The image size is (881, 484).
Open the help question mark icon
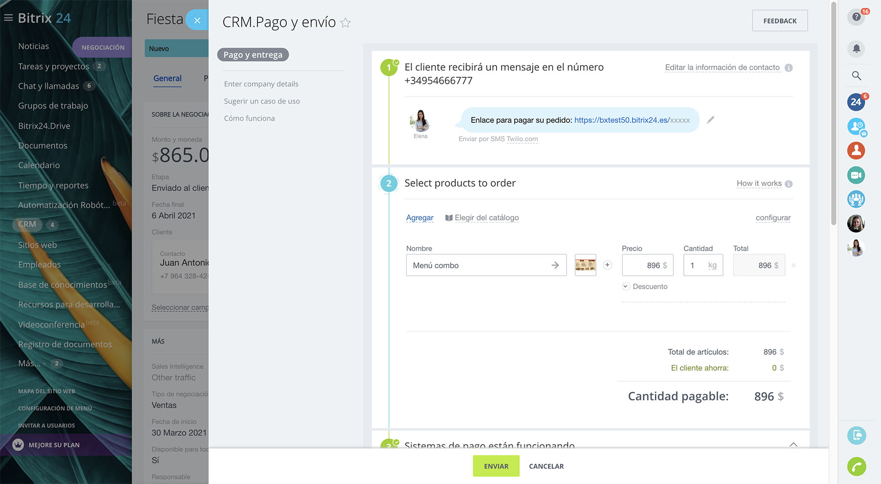tap(856, 17)
